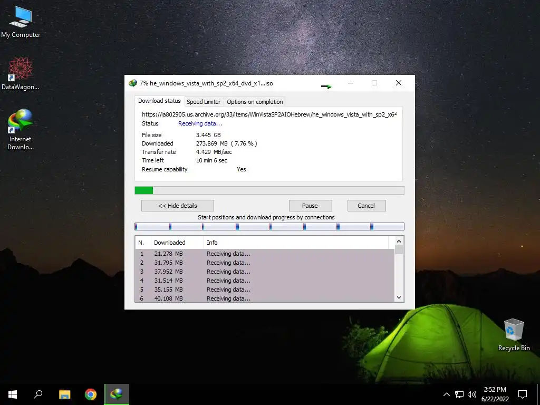The width and height of the screenshot is (540, 405).
Task: Open the notification center icon
Action: tap(523, 394)
